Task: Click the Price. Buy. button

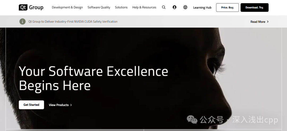Action: coord(227,7)
